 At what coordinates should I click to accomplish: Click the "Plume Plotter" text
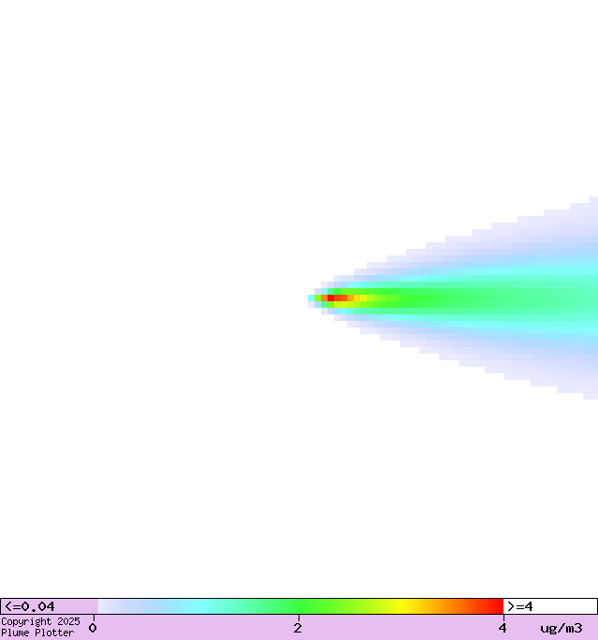point(37,633)
